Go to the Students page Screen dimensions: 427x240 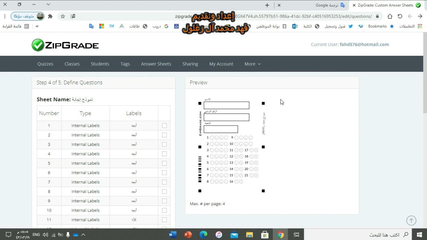tap(100, 64)
